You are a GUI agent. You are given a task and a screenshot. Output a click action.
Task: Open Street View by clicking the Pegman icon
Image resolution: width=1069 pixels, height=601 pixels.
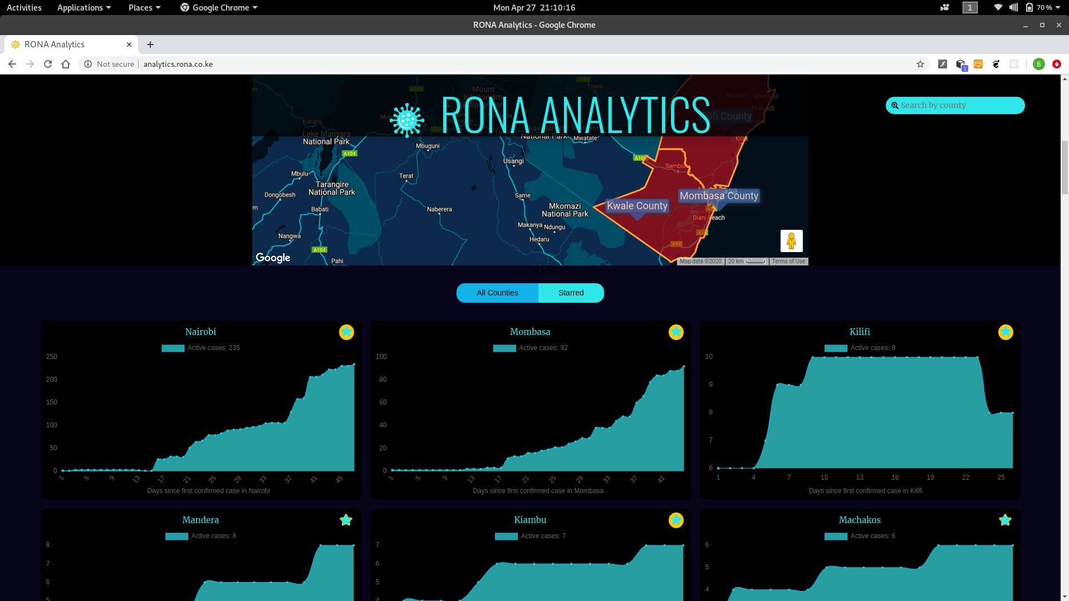791,240
